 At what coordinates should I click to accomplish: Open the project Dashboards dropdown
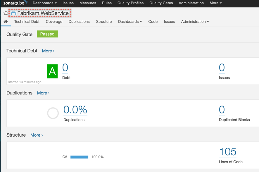click(130, 22)
